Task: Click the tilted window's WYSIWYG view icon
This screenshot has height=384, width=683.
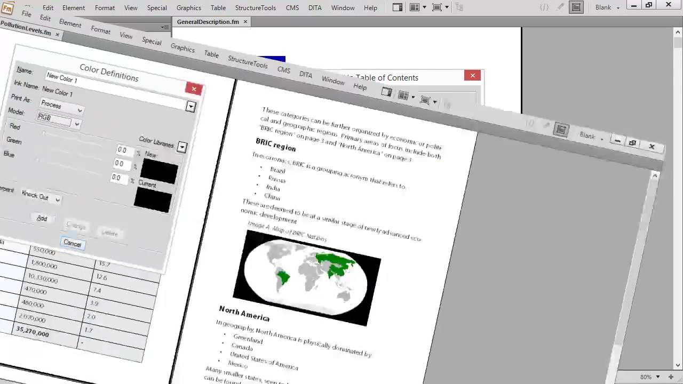Action: pyautogui.click(x=561, y=130)
